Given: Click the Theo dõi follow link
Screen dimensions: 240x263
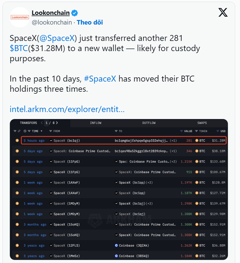Looking at the screenshot, I should 90,22.
